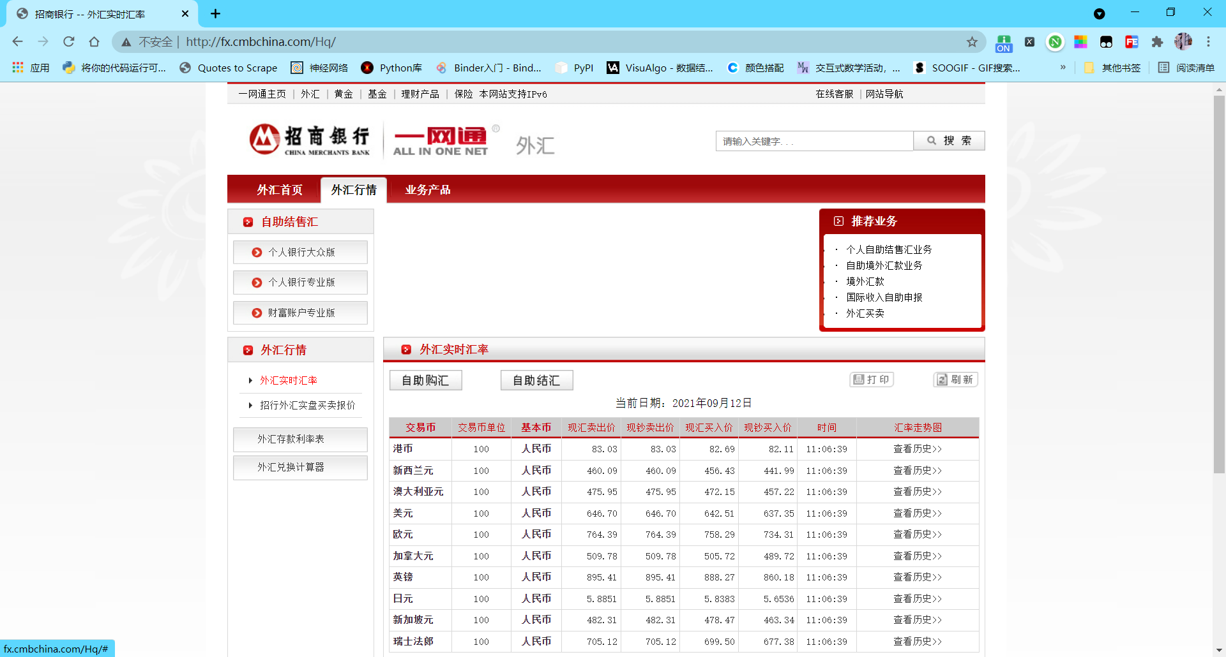
Task: Open 招行外汇实盘买卖报价 sidebar link
Action: pos(307,405)
